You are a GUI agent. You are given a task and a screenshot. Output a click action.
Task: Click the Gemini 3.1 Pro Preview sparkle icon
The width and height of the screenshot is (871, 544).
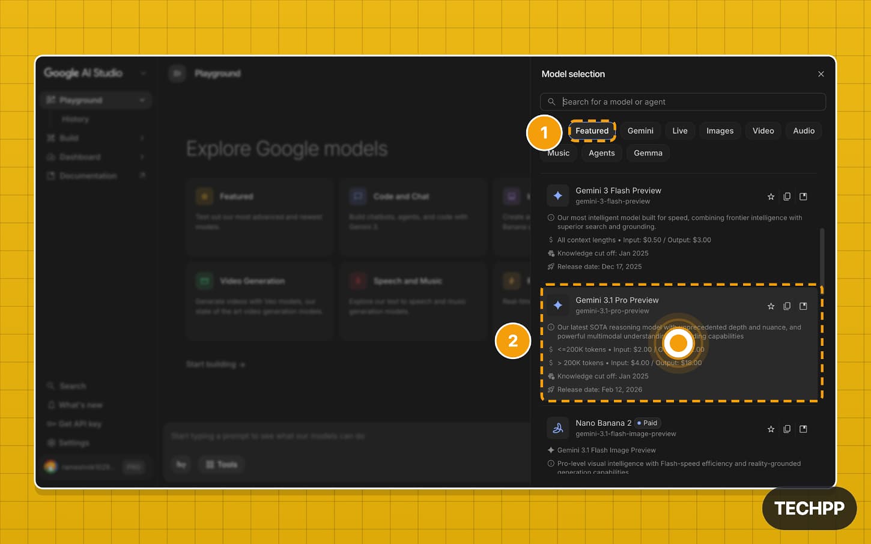pos(557,305)
